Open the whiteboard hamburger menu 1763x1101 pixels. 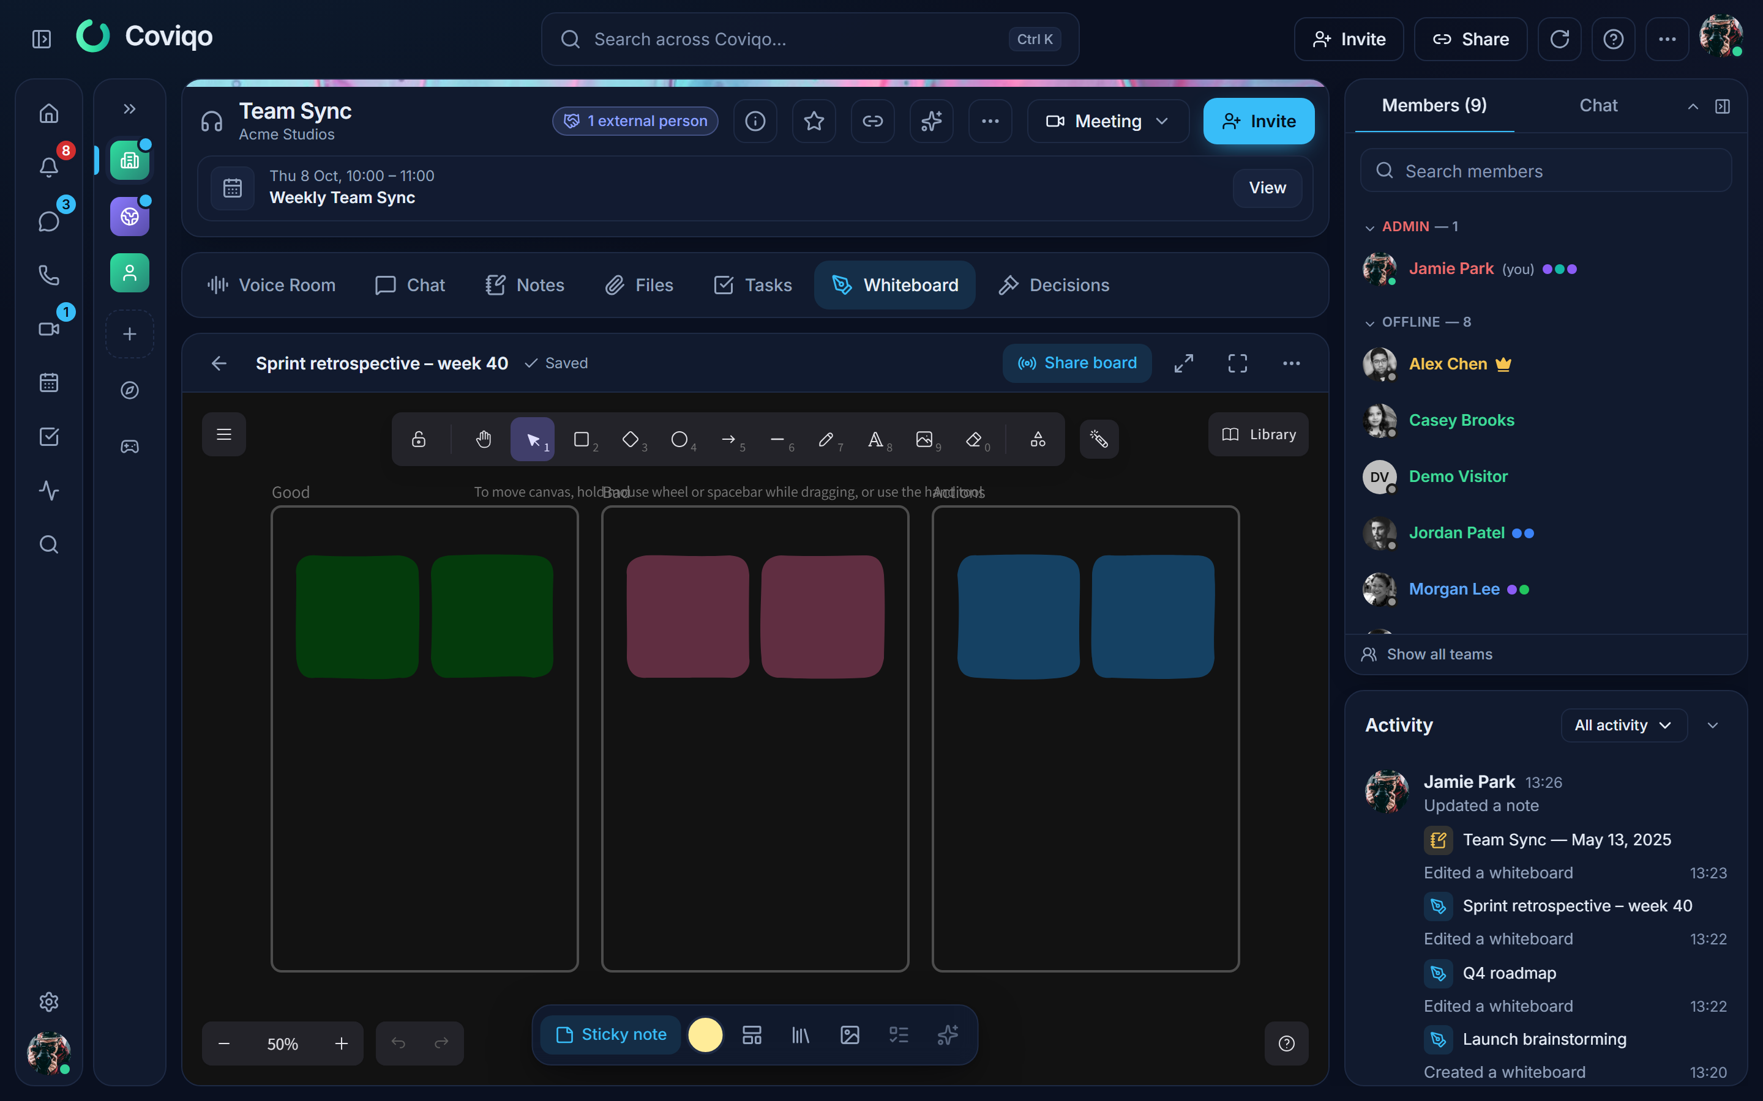pos(223,435)
